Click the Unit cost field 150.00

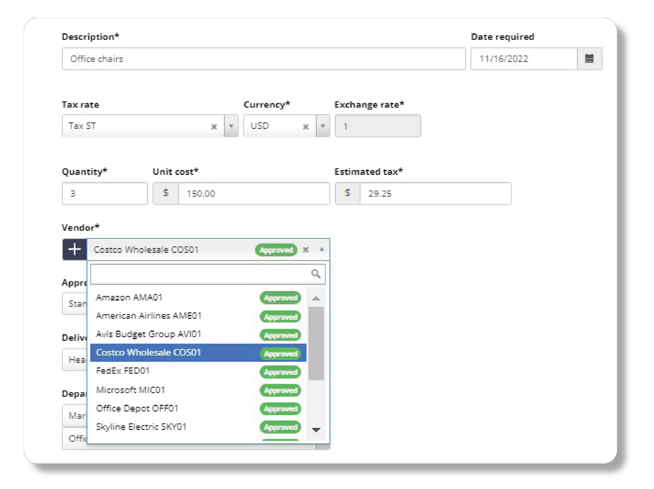coord(254,193)
